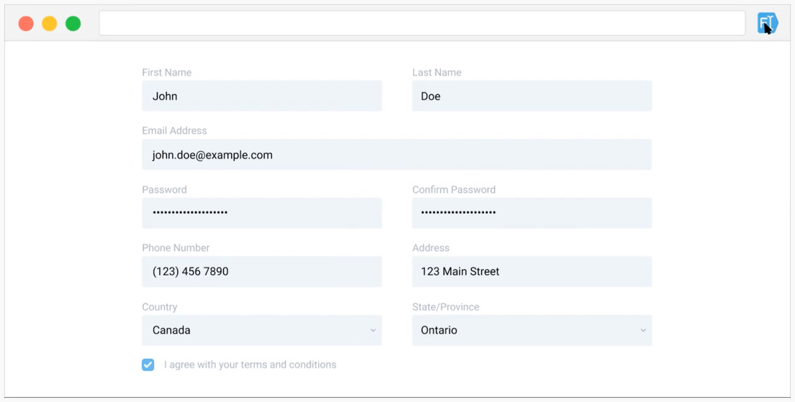The height and width of the screenshot is (402, 795).
Task: Click the yellow minimize window button
Action: (49, 23)
